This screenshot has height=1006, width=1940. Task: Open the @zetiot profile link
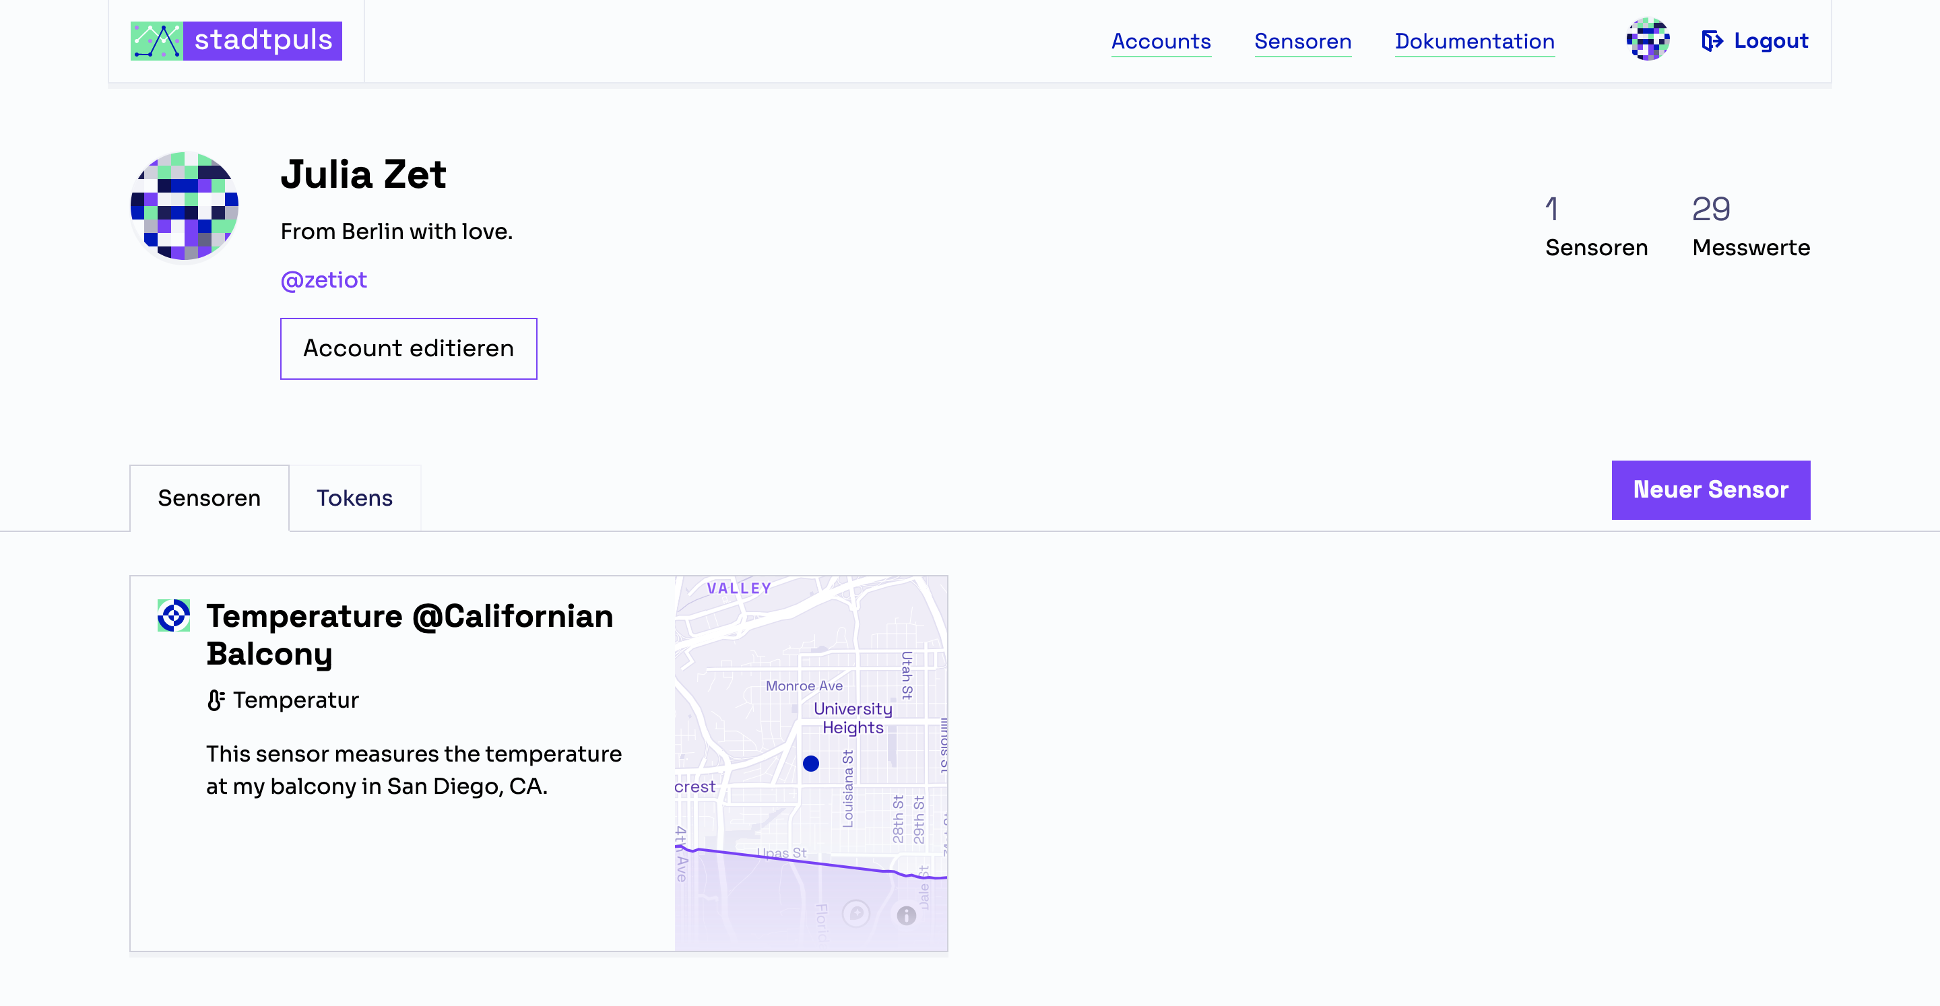point(324,280)
